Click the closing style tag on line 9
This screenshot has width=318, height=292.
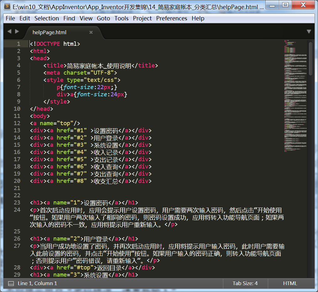pyautogui.click(x=56, y=102)
